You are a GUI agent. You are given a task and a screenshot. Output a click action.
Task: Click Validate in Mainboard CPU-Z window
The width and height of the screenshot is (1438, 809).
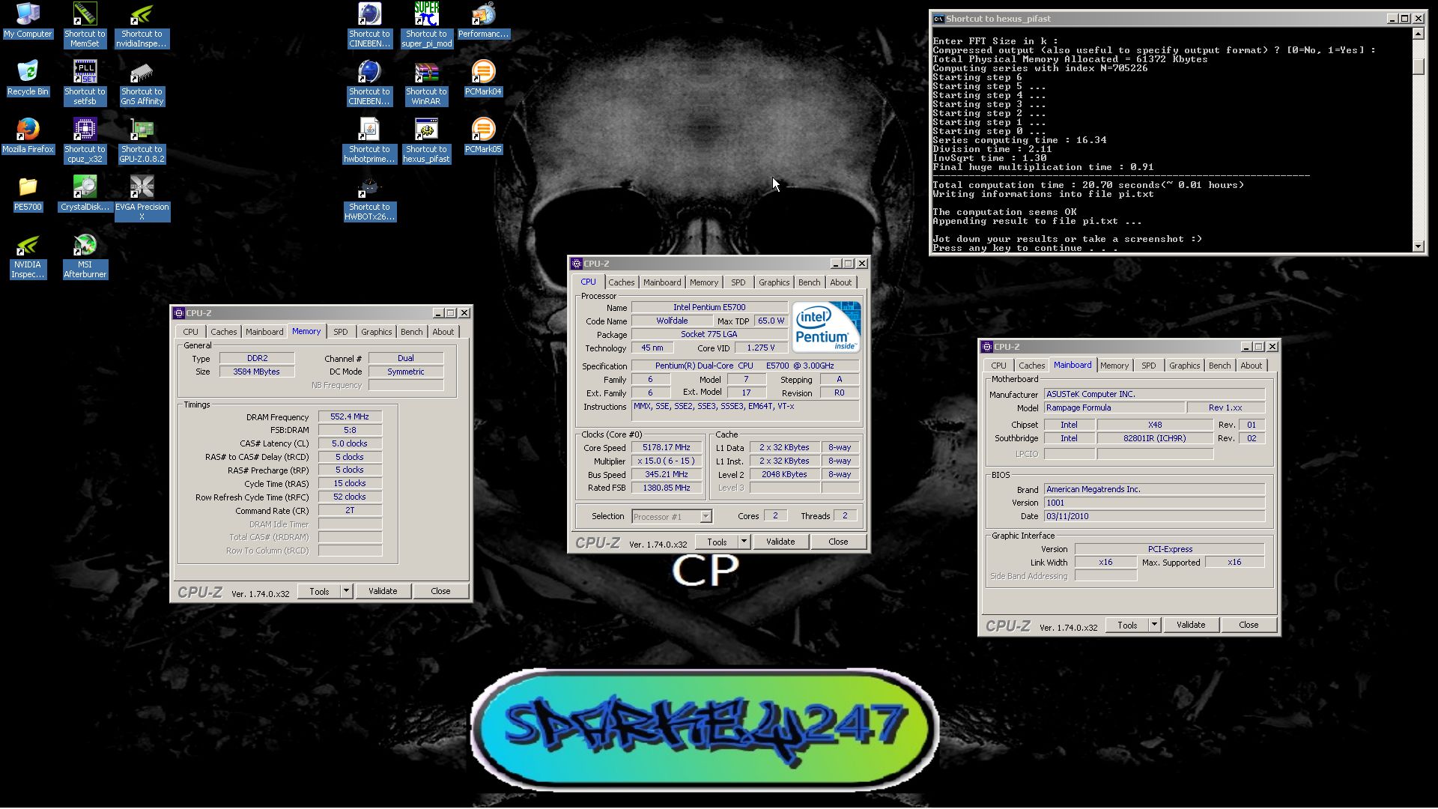click(x=1191, y=625)
